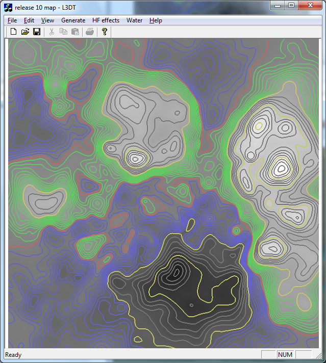Viewport: 326px width, 363px height.
Task: Open the Edit menu
Action: tap(29, 20)
